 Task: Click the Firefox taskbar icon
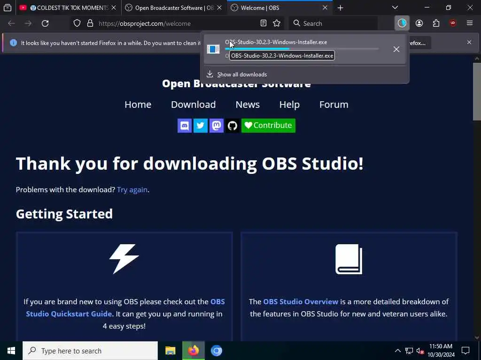(x=193, y=351)
